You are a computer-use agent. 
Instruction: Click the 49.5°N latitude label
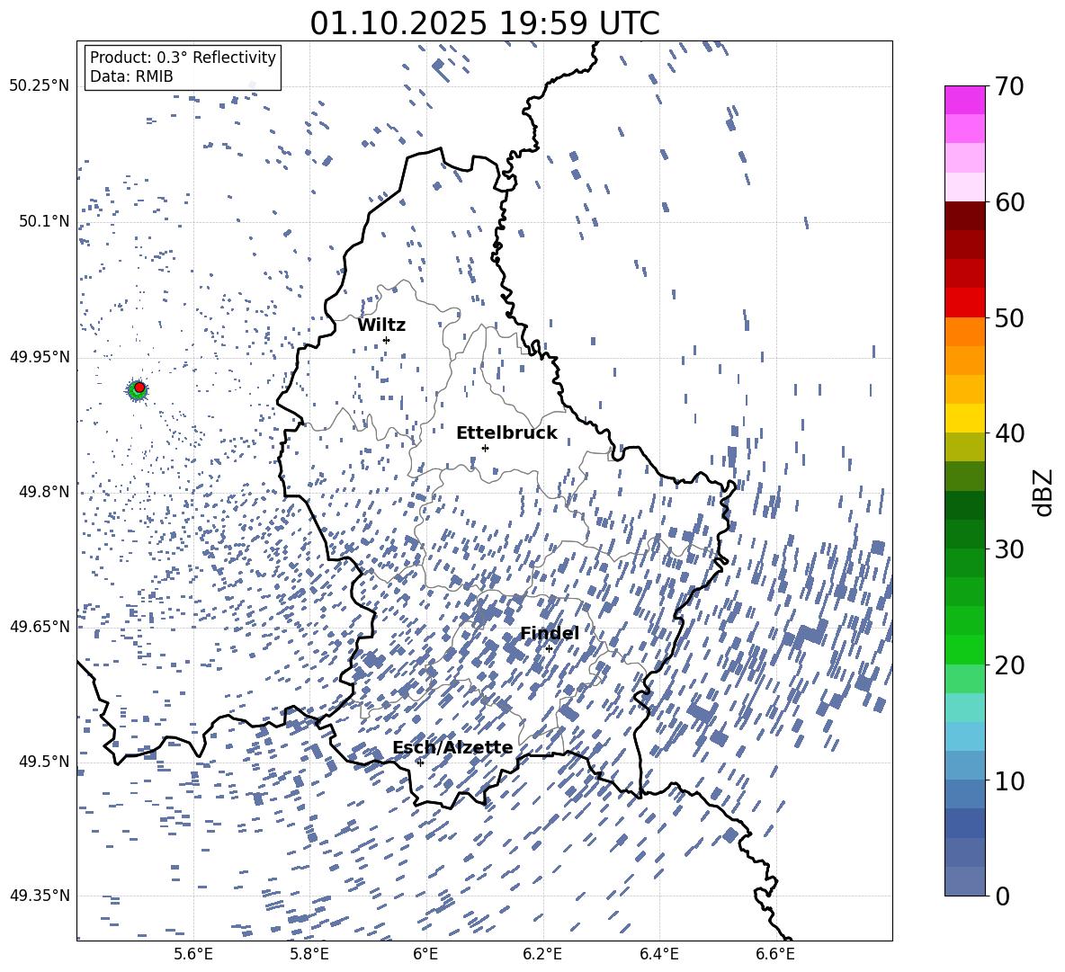43,762
